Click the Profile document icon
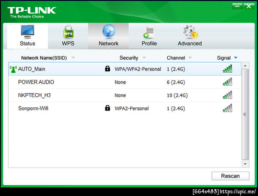Viewport: 258px width, 196px height. [149, 32]
